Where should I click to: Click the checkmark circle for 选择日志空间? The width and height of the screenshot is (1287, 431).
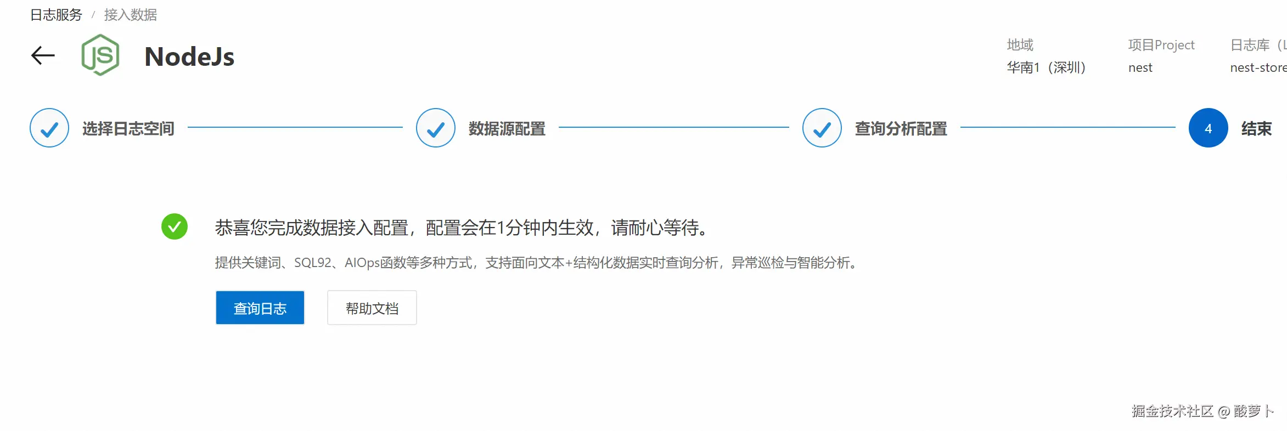(49, 128)
